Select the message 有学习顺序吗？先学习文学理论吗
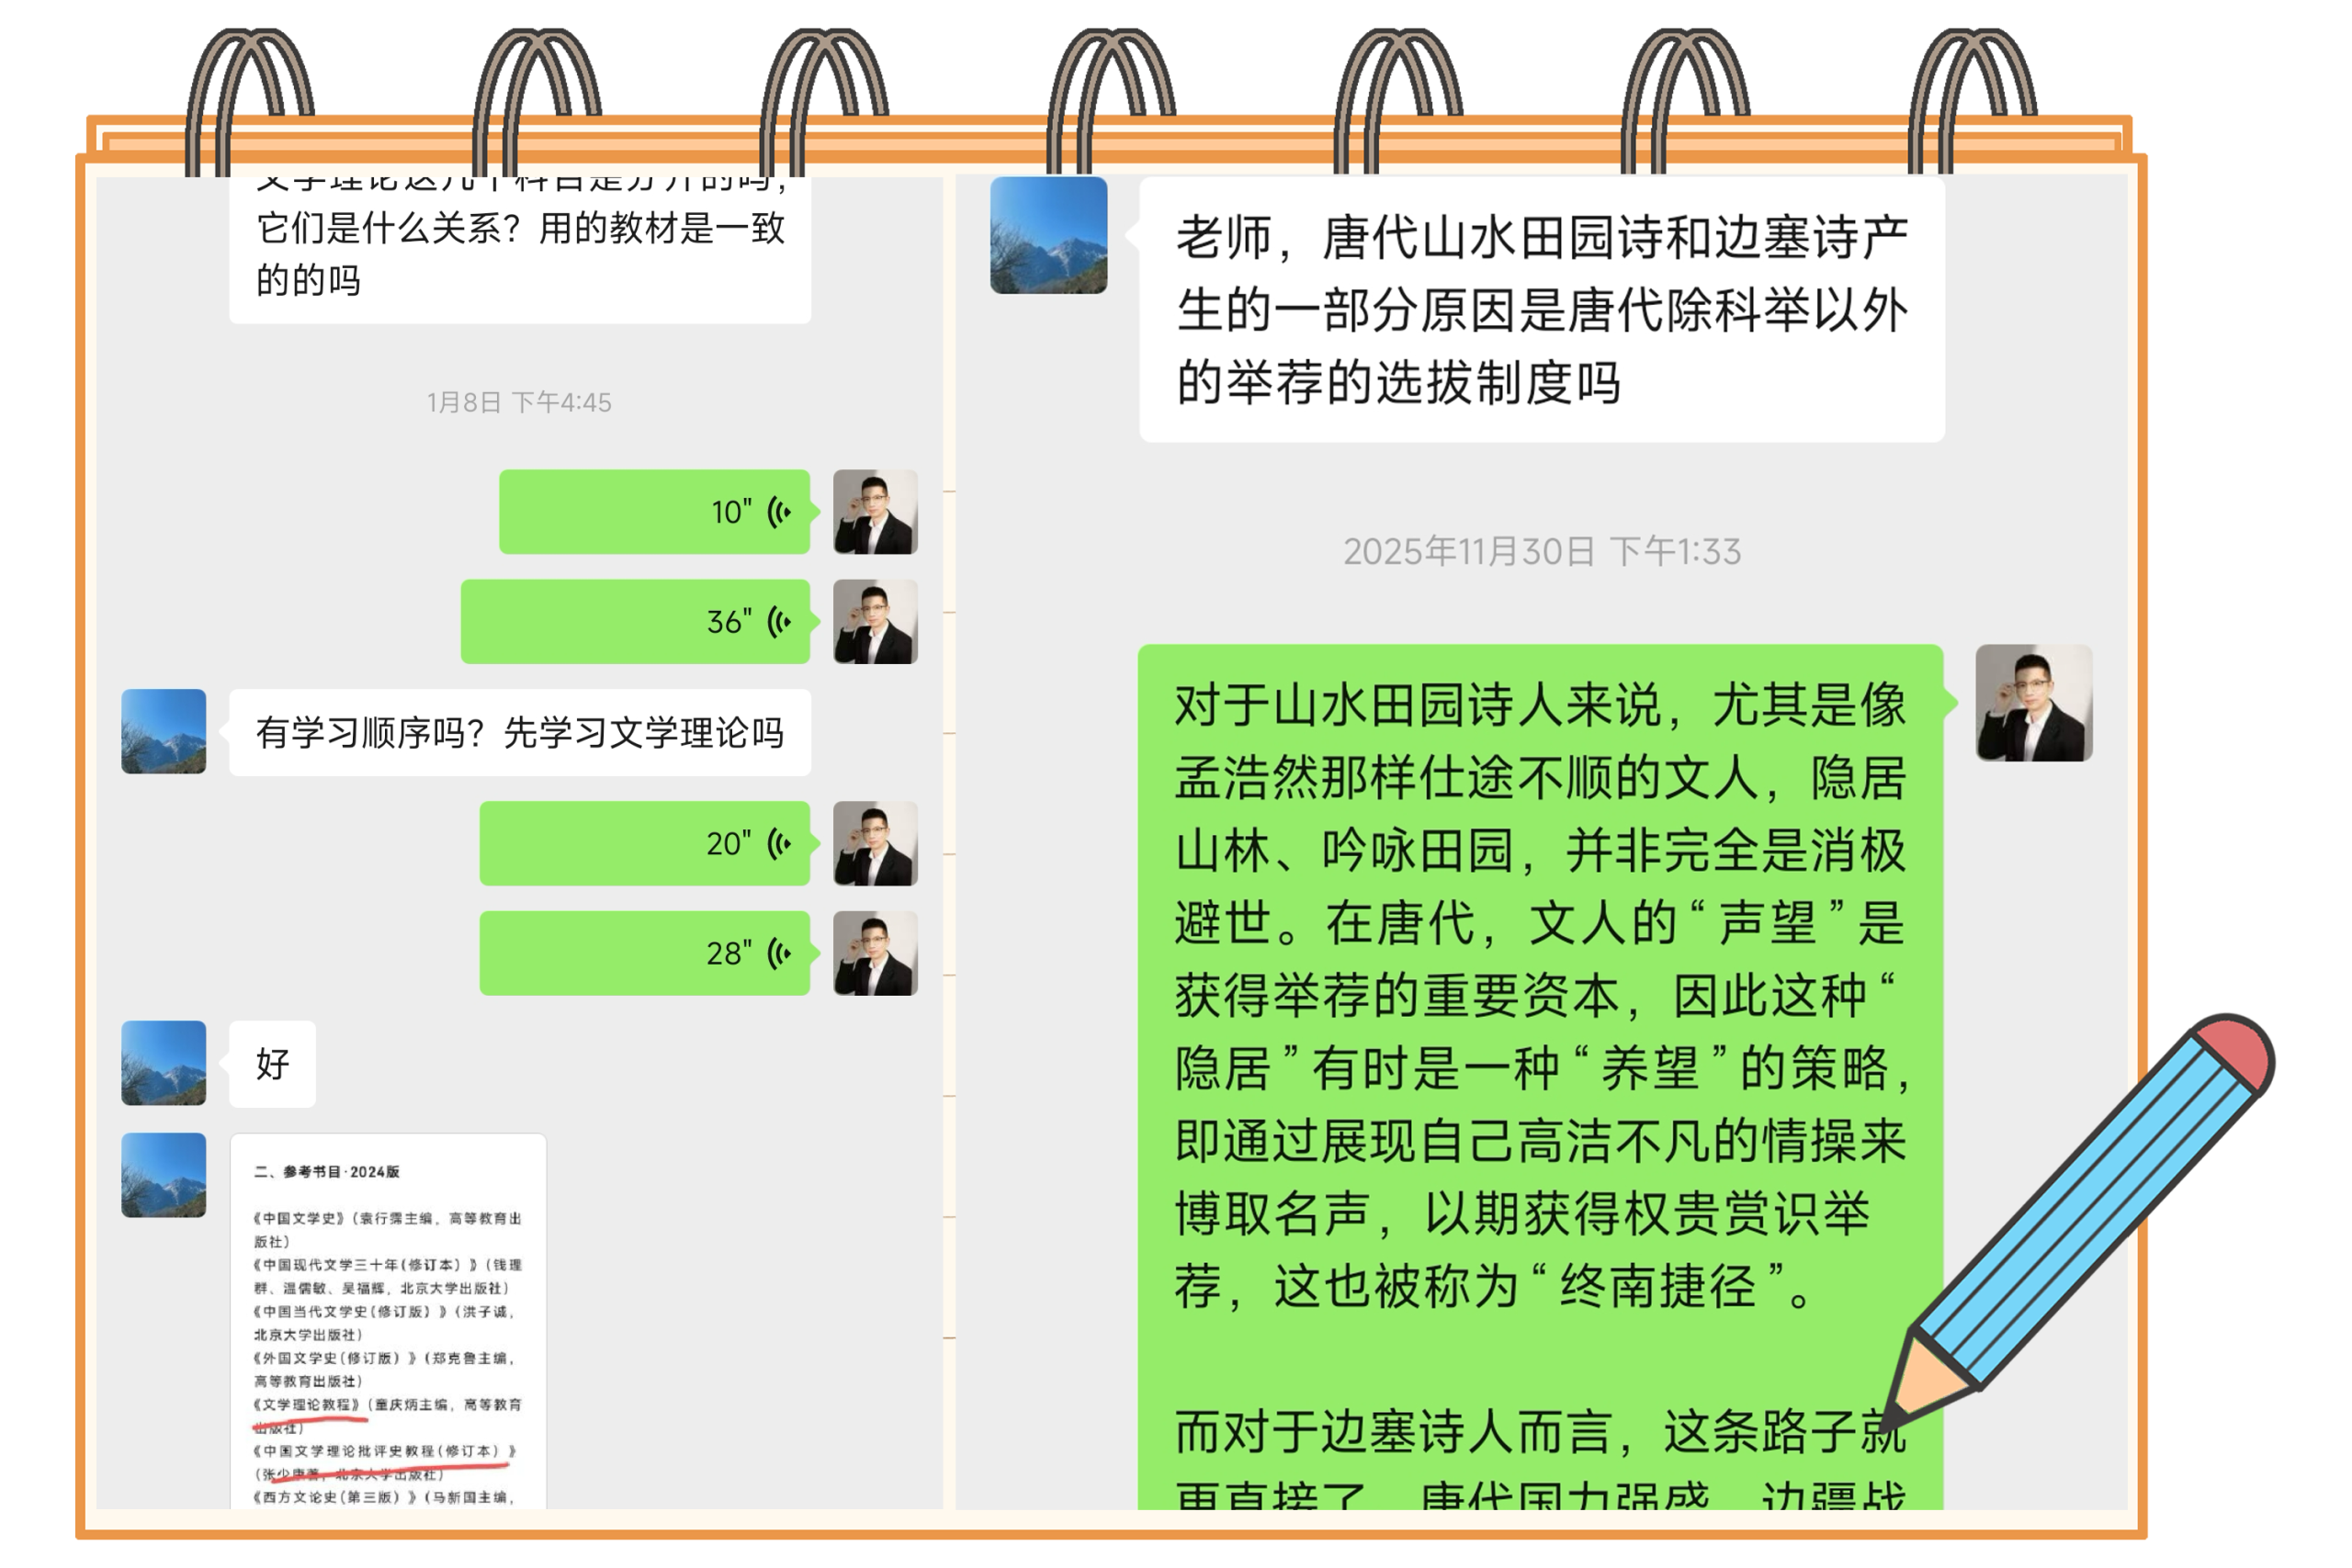 coord(520,732)
